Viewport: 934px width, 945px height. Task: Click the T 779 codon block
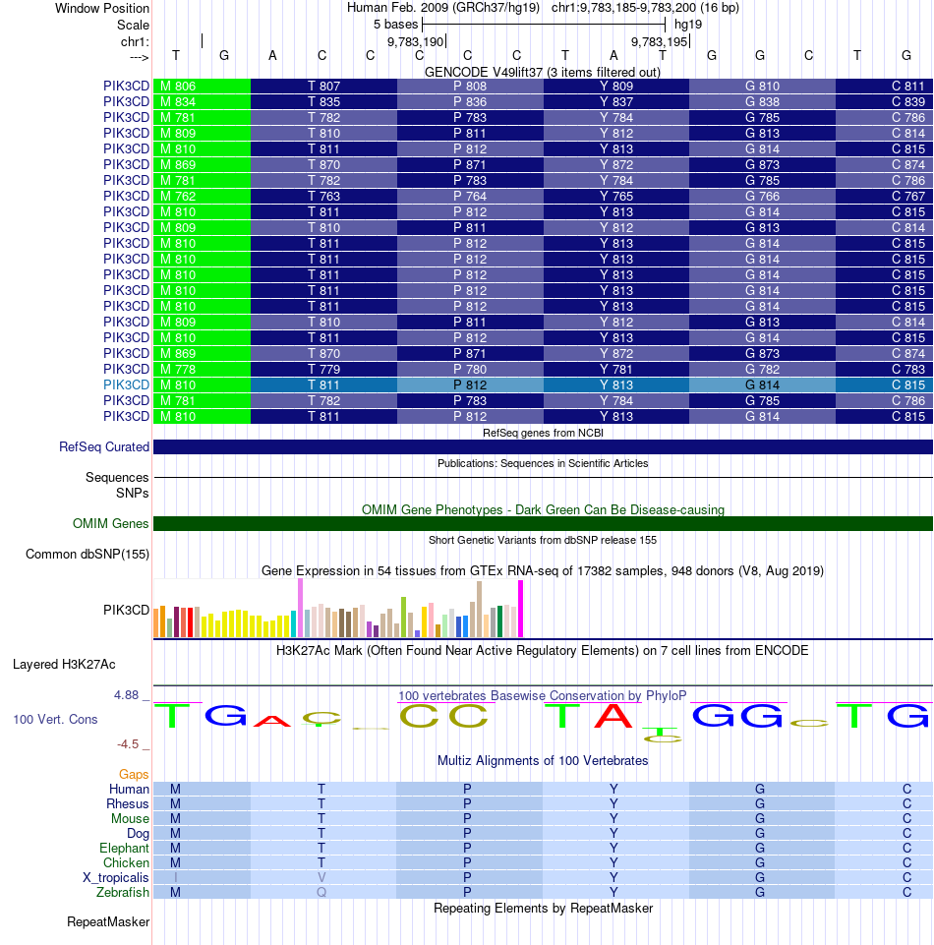tap(323, 369)
